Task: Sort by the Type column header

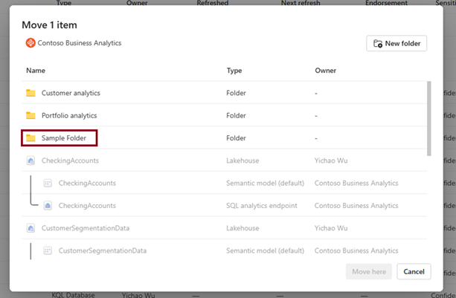Action: click(234, 71)
